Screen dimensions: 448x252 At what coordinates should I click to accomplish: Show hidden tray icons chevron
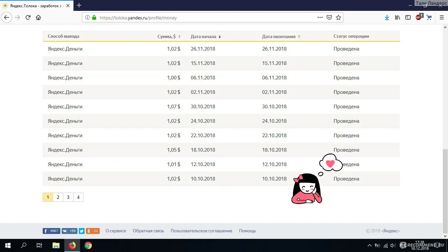[370, 245]
